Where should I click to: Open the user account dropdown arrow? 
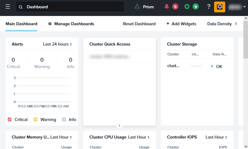[x=245, y=7]
